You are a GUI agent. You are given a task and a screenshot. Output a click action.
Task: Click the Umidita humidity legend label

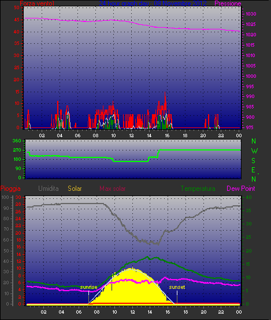49,189
